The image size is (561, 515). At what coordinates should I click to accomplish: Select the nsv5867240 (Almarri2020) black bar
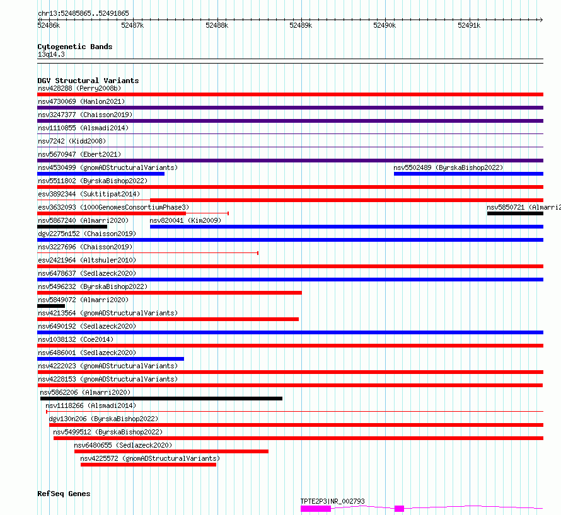(x=72, y=227)
